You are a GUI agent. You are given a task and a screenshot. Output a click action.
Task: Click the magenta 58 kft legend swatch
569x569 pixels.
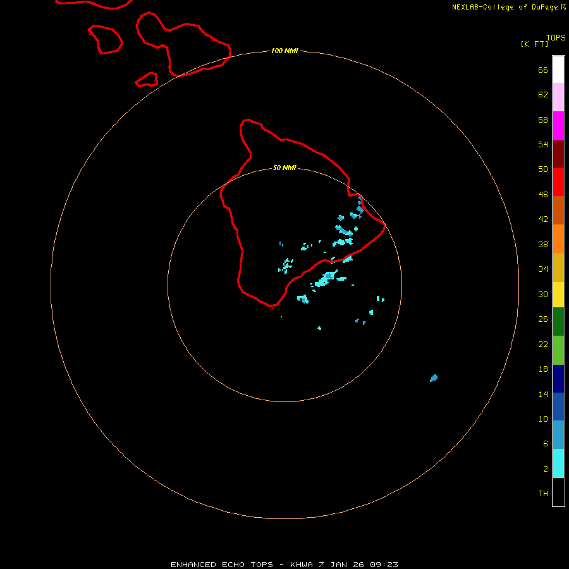(558, 126)
